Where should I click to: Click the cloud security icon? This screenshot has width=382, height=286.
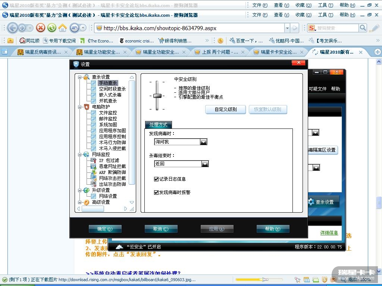pos(119,247)
